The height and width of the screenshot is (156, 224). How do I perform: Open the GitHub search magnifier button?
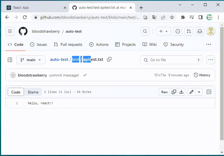click(145, 31)
